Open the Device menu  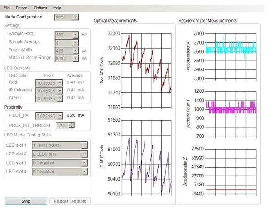click(21, 8)
